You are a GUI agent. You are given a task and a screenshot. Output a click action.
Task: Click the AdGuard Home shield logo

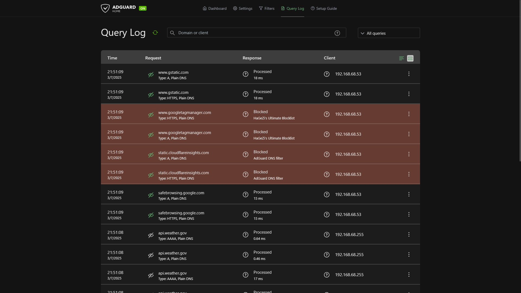click(x=105, y=8)
